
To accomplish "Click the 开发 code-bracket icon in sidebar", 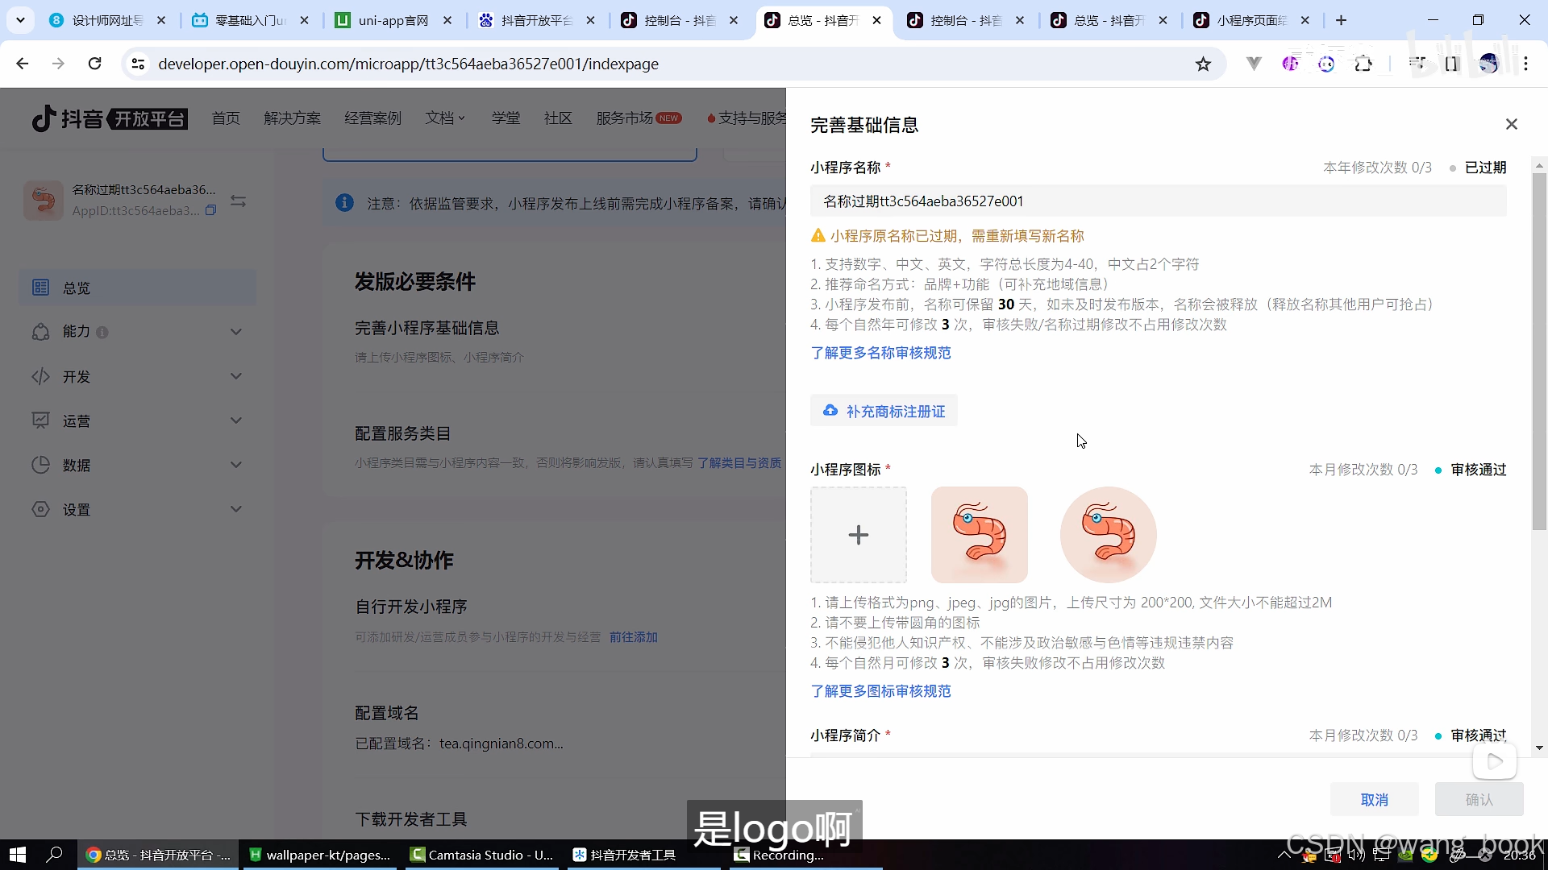I will 40,376.
